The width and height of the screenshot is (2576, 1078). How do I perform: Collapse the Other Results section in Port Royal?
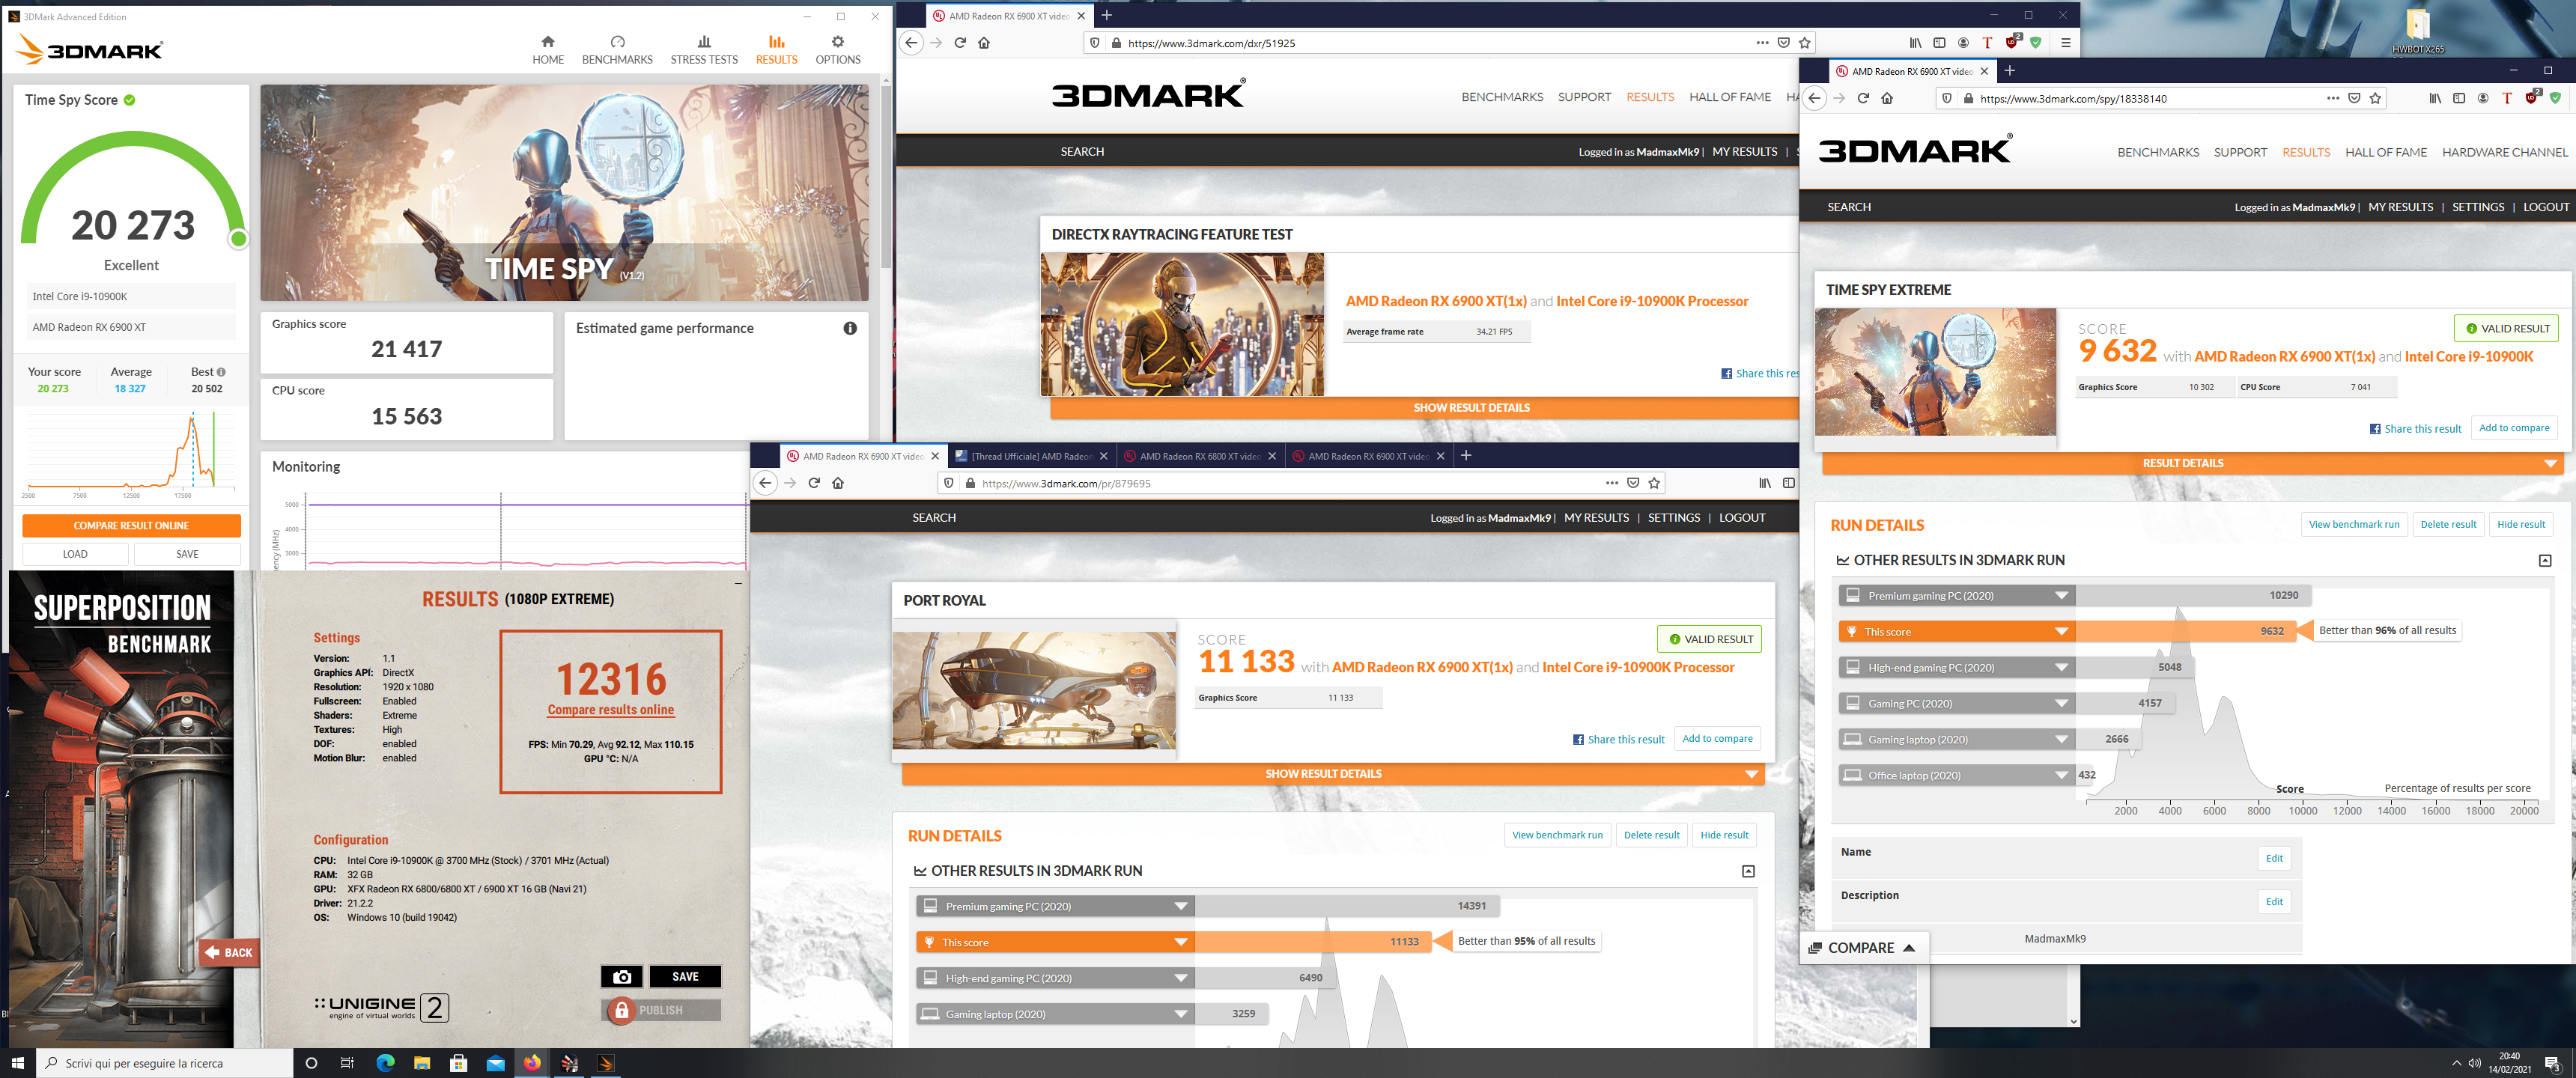pyautogui.click(x=1748, y=871)
